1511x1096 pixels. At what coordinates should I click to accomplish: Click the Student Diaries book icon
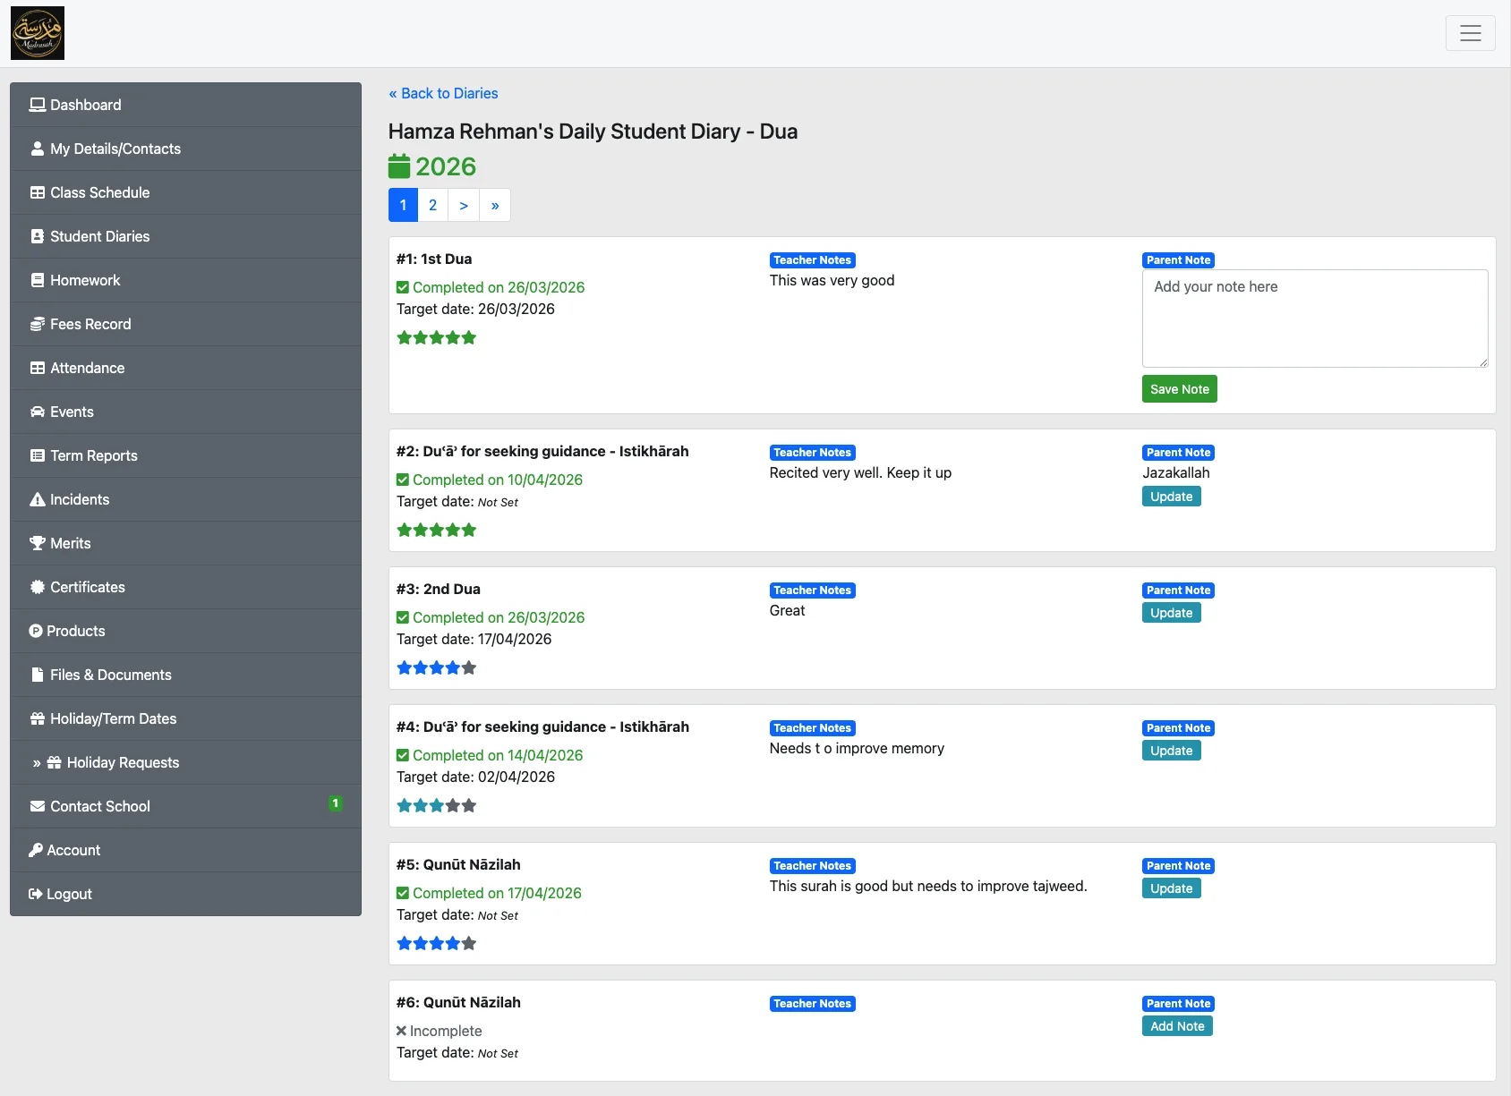pyautogui.click(x=38, y=236)
